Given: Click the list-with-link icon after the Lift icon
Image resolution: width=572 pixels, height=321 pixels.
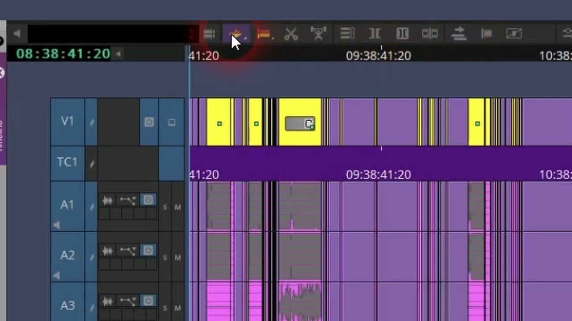Looking at the screenshot, I should pyautogui.click(x=347, y=33).
